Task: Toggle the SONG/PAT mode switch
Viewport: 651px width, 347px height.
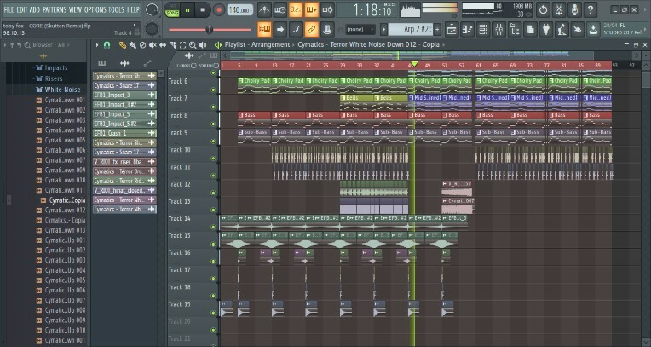Action: click(171, 10)
